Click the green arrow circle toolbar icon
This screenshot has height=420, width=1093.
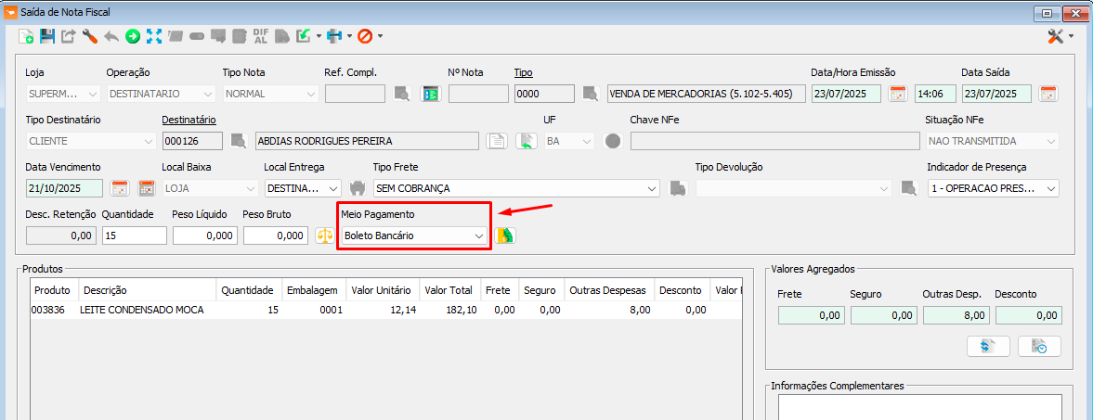[x=133, y=36]
